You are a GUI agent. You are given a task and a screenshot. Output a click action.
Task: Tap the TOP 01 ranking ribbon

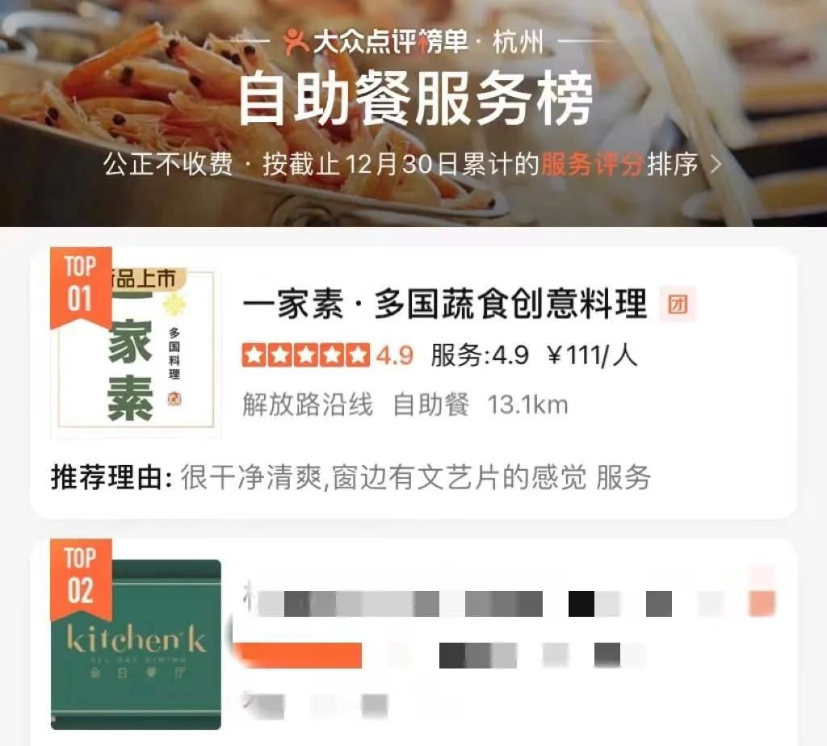tap(81, 288)
